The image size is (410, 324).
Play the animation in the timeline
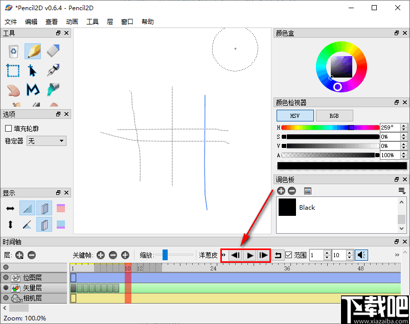coord(250,255)
